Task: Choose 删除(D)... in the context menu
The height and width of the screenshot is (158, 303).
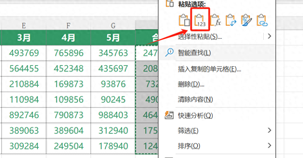Action: (191, 84)
